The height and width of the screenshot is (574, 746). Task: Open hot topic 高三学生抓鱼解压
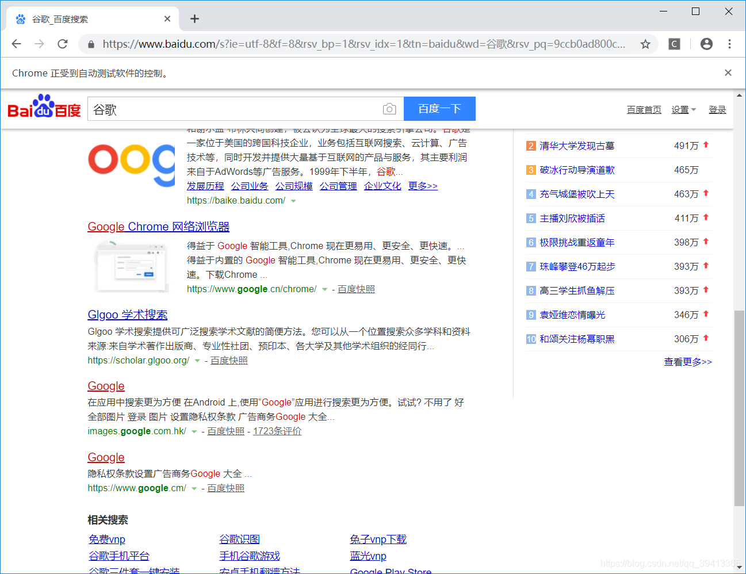click(577, 290)
